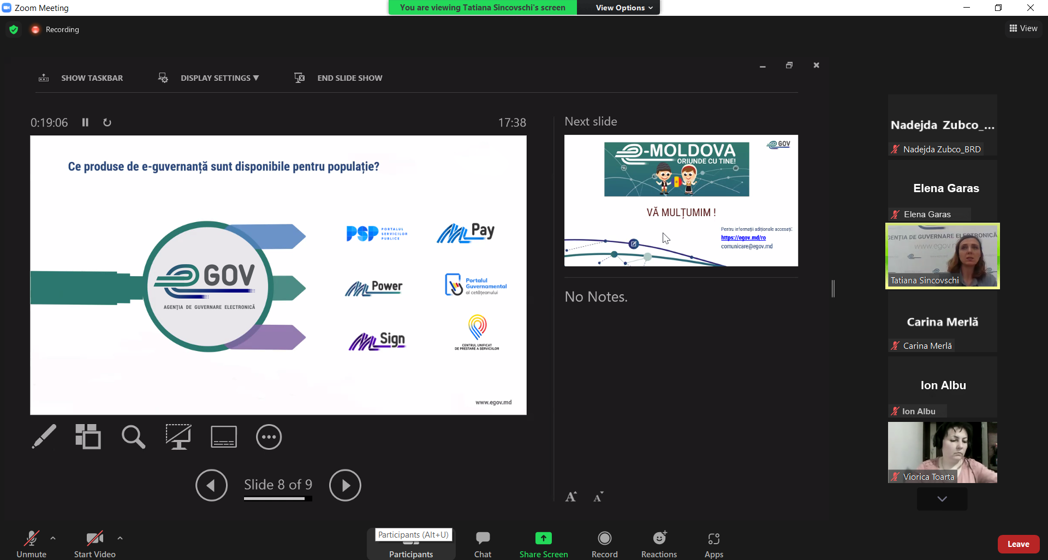This screenshot has width=1048, height=560.
Task: Click the magnifier zoom into slide icon
Action: [133, 437]
